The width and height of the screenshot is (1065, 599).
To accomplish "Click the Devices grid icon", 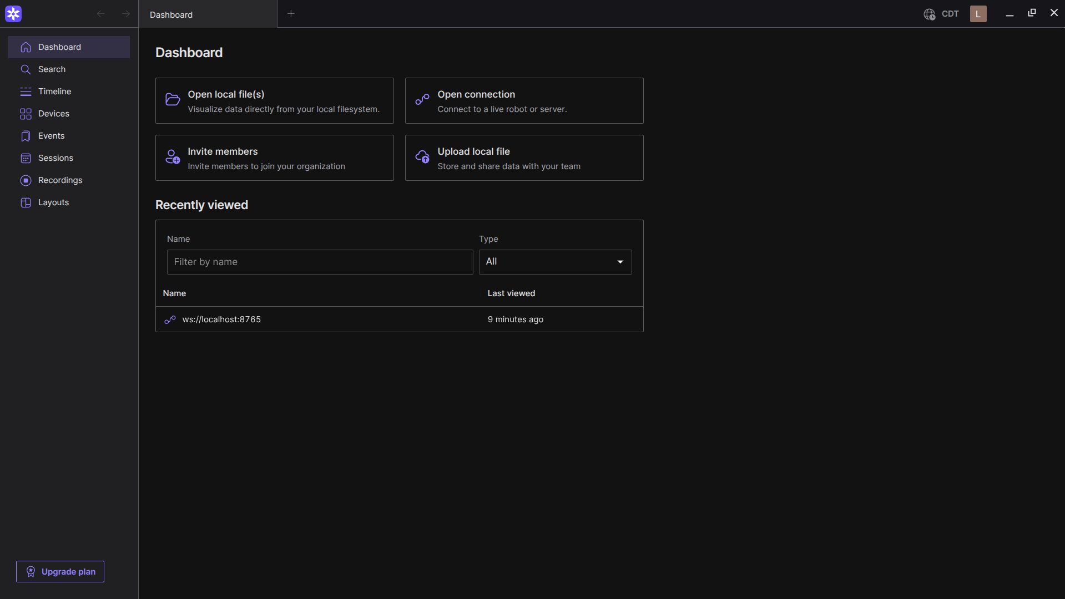I will pyautogui.click(x=26, y=114).
